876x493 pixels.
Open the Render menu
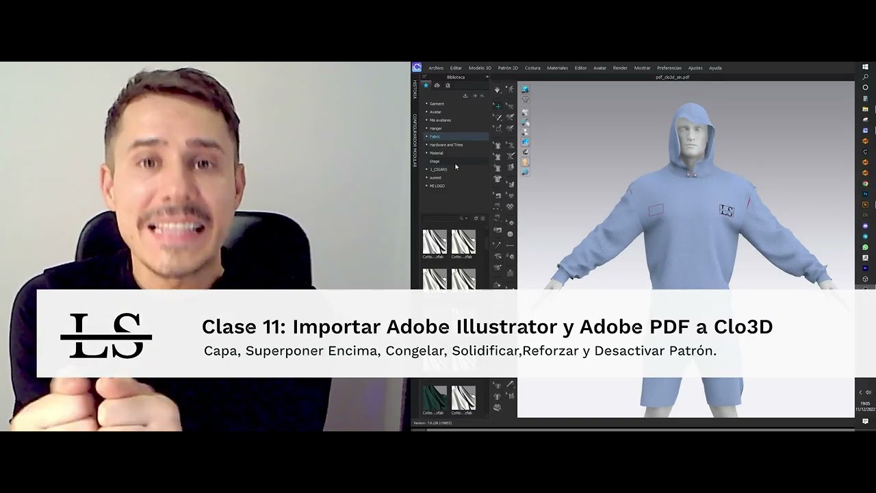coord(620,68)
